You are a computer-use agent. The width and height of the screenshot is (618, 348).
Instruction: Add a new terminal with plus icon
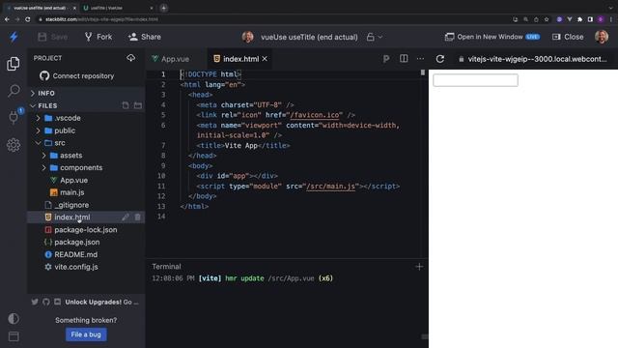[419, 267]
